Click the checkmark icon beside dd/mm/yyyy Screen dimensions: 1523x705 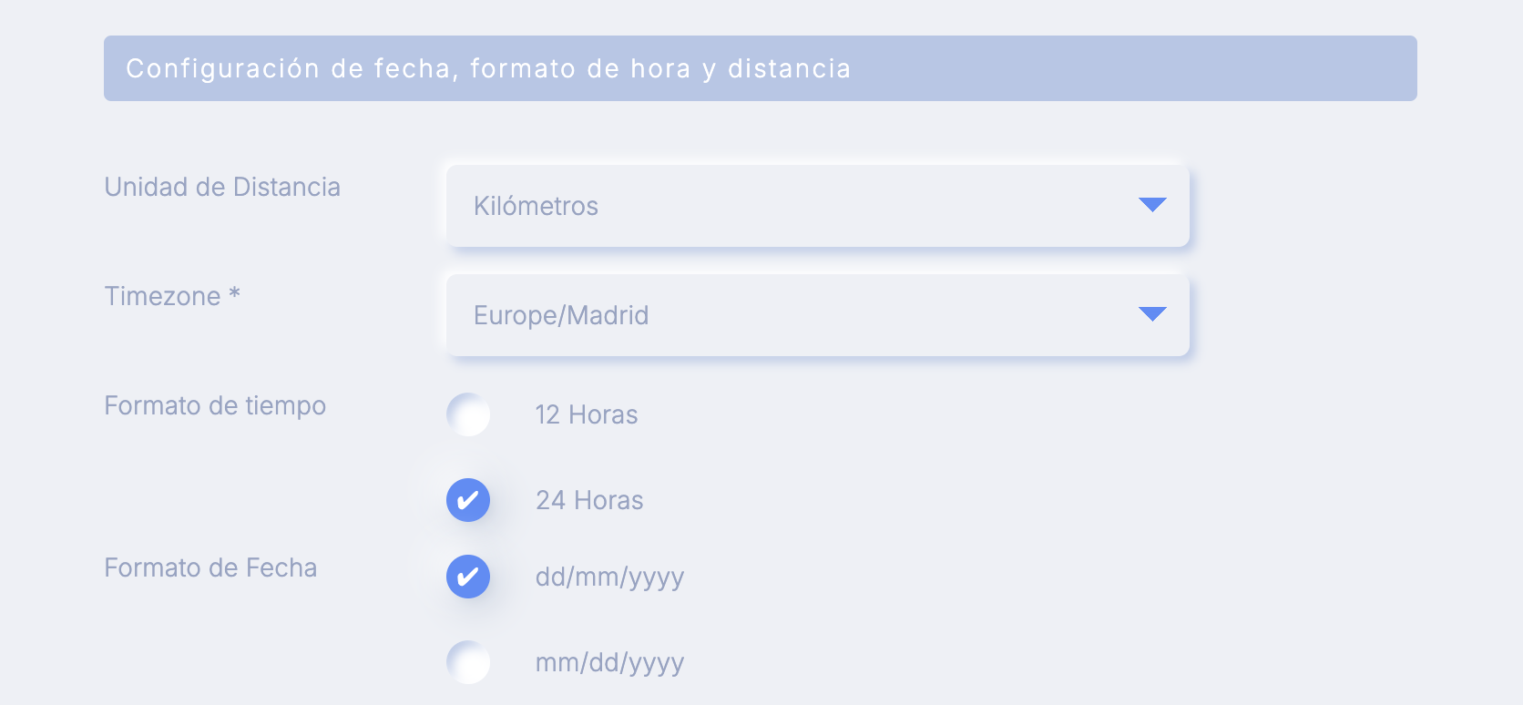pos(468,577)
